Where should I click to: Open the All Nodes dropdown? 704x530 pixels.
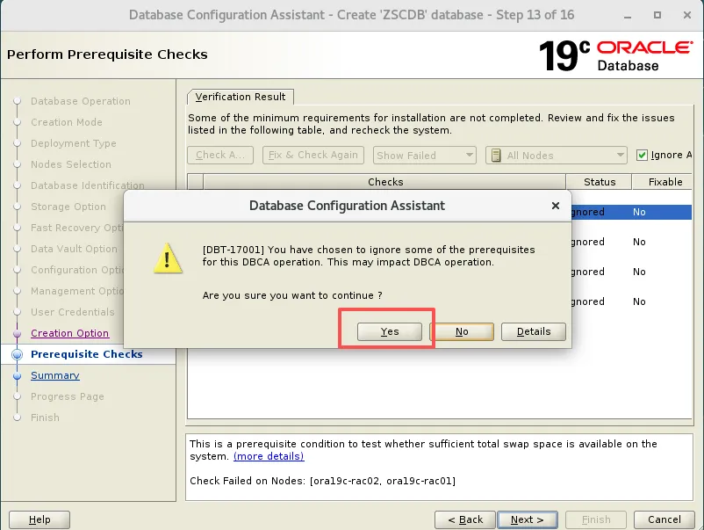tap(557, 155)
